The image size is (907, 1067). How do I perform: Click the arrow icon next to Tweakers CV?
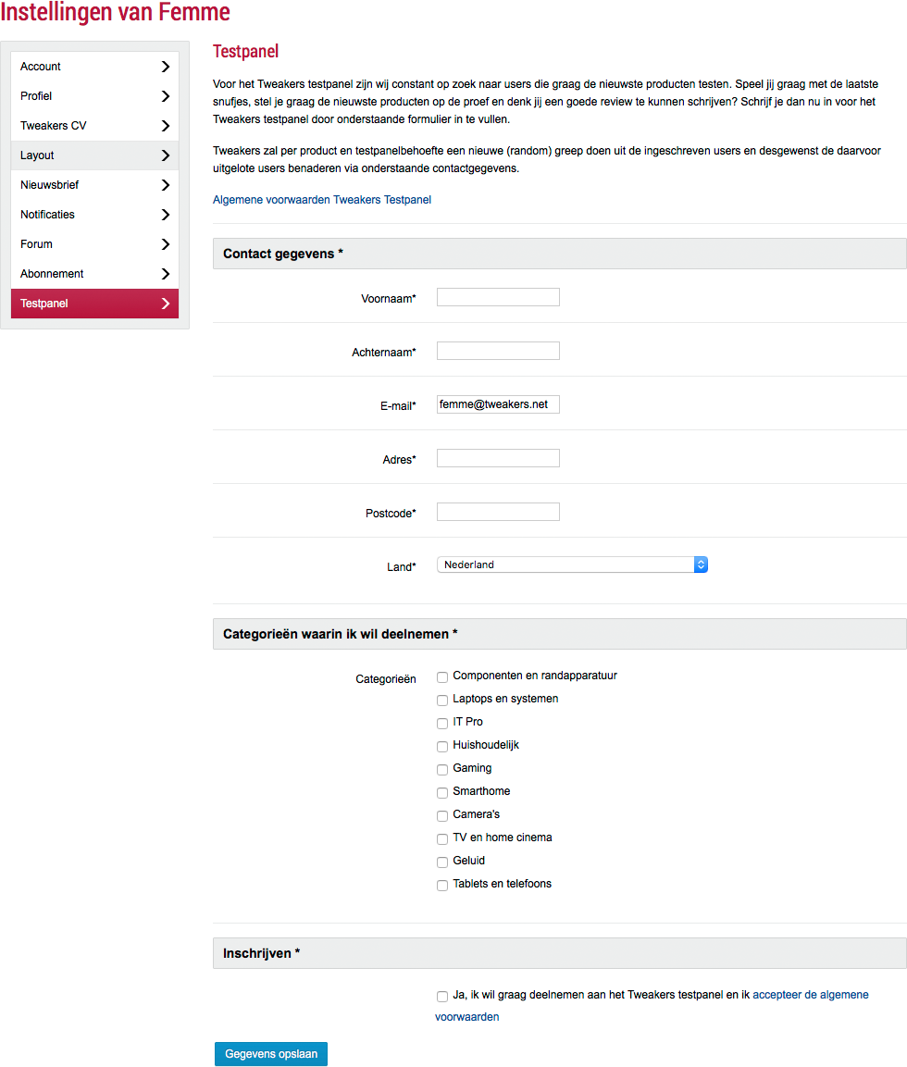[165, 126]
